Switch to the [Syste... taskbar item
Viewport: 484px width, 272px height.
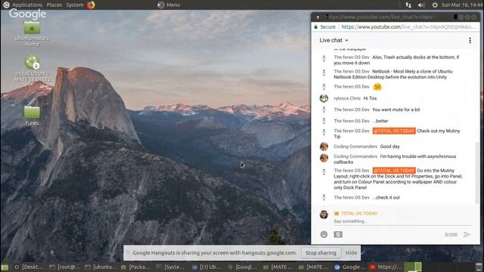point(170,267)
